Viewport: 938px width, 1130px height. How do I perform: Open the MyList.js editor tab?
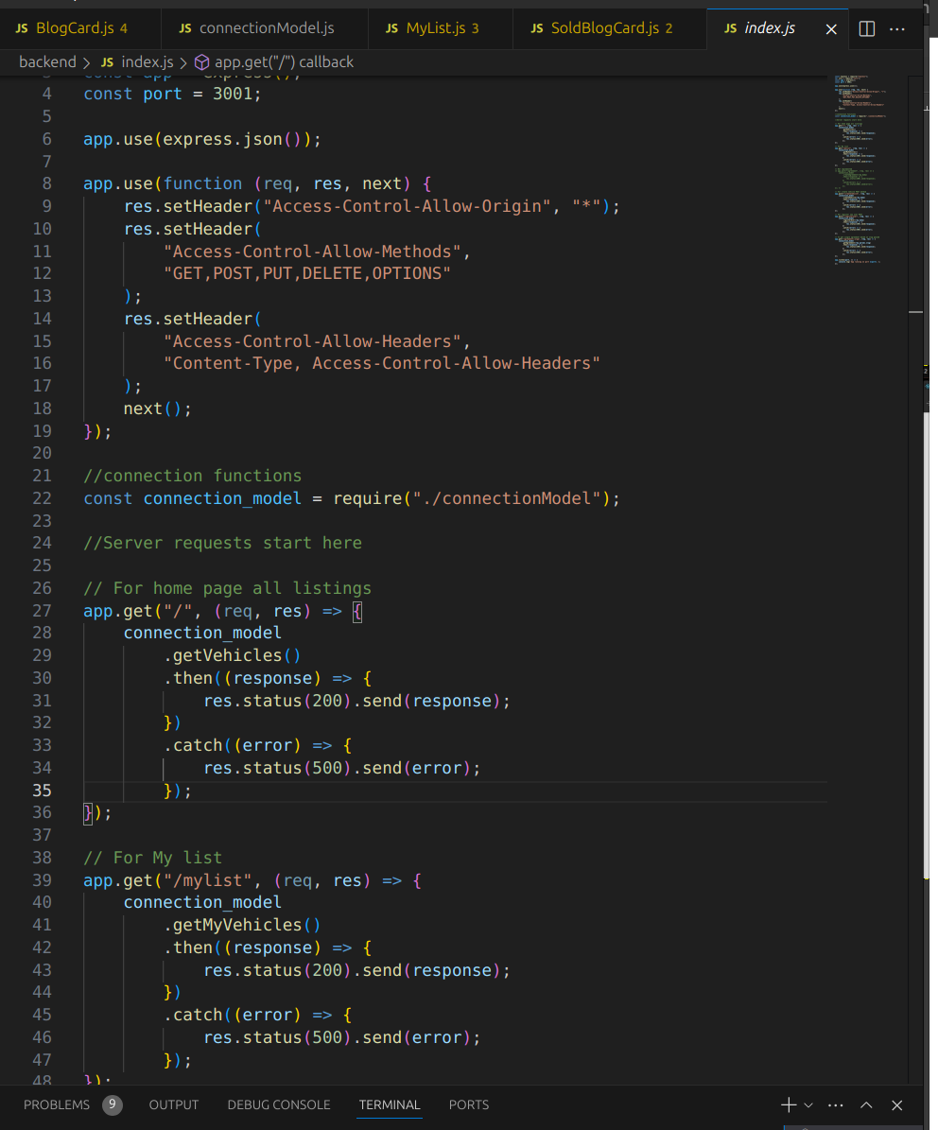435,28
